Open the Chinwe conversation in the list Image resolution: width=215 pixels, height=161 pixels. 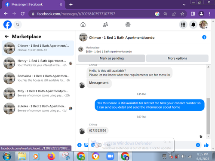click(x=38, y=48)
